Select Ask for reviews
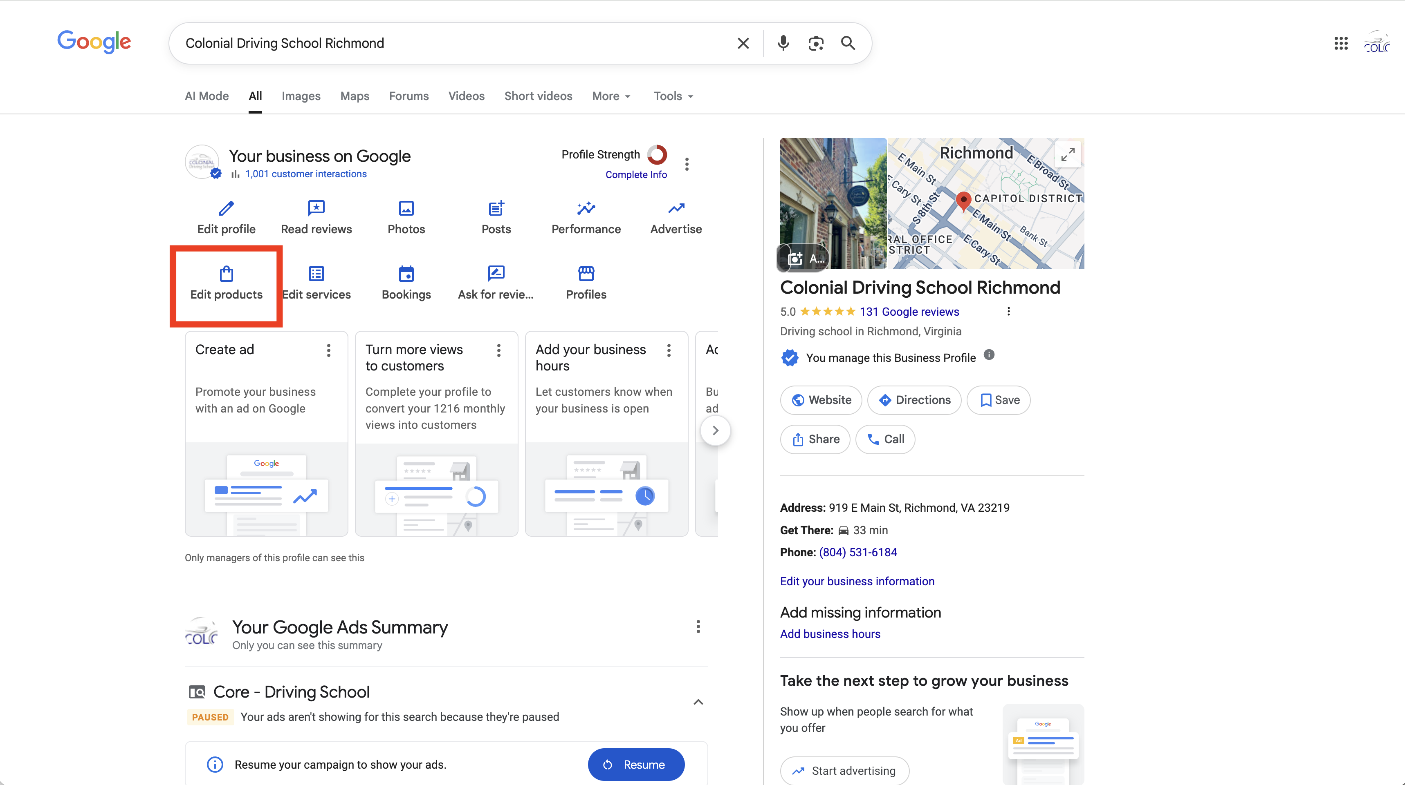 click(496, 283)
